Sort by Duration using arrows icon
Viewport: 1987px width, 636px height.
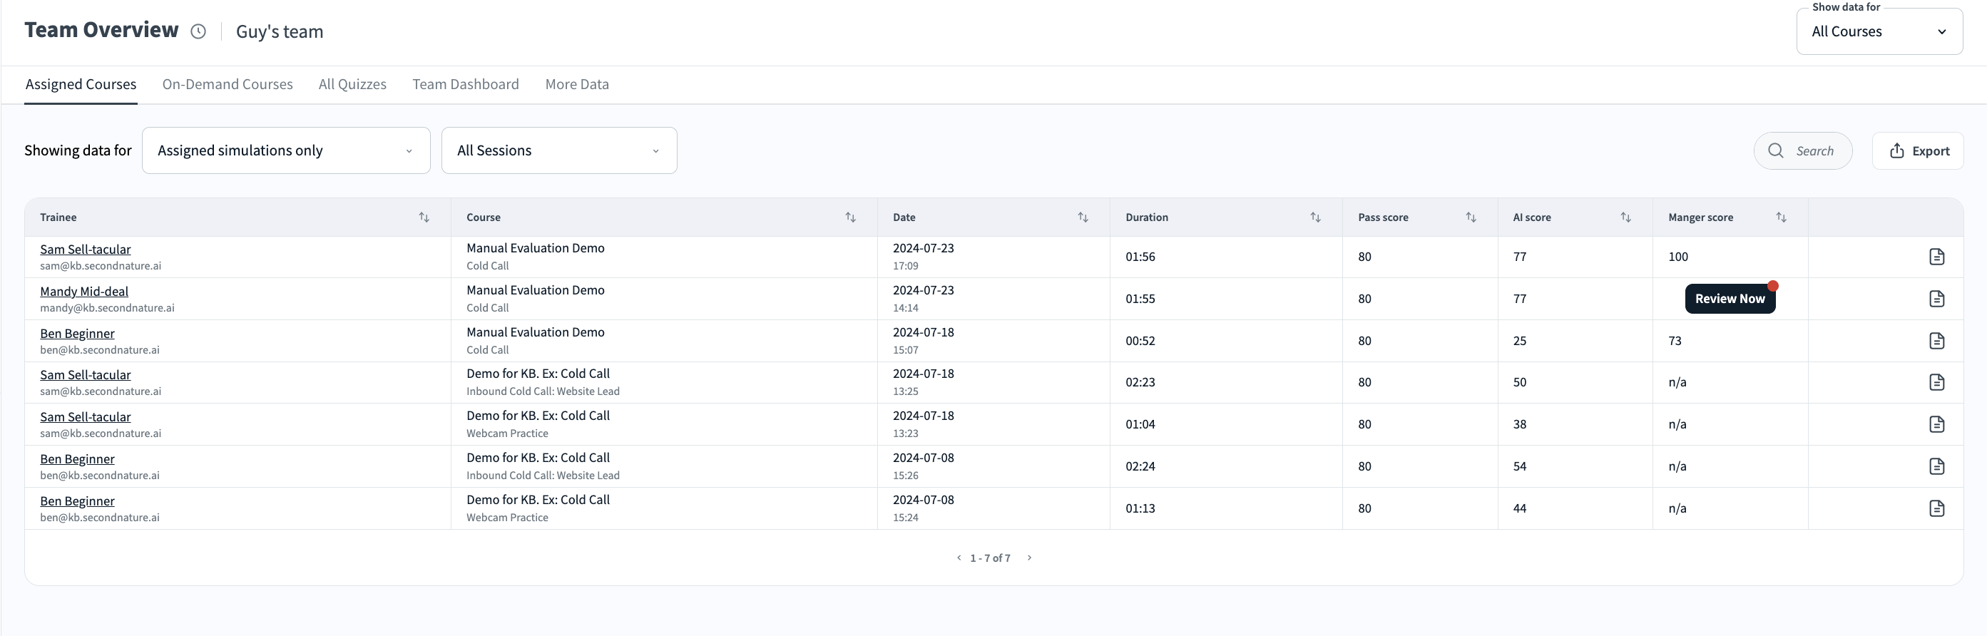coord(1315,217)
